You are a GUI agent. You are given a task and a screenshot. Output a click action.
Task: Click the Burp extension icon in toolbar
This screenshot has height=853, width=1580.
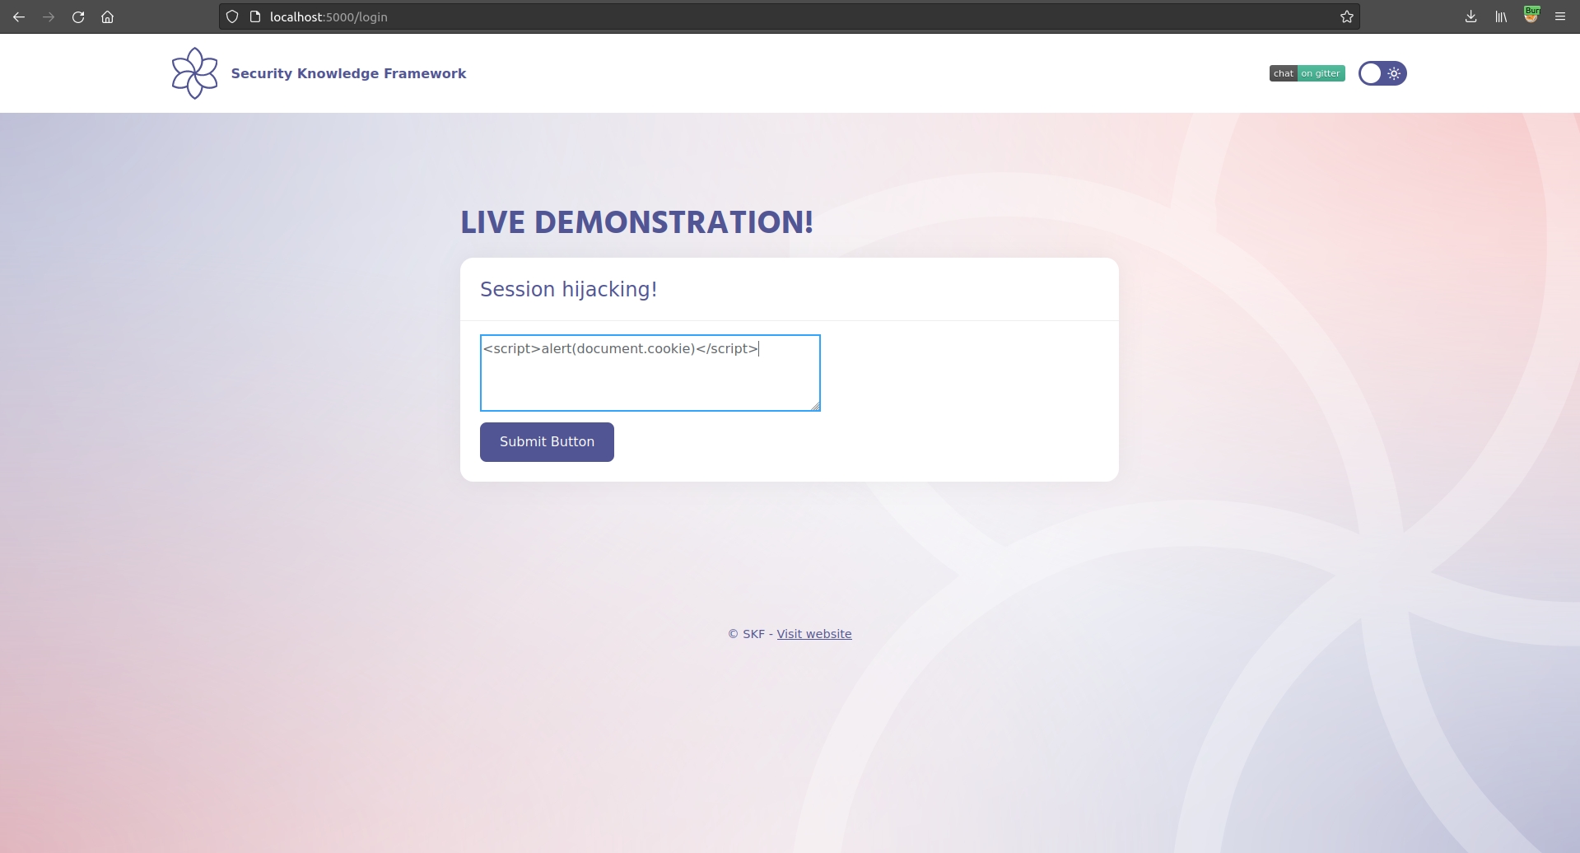(1531, 16)
